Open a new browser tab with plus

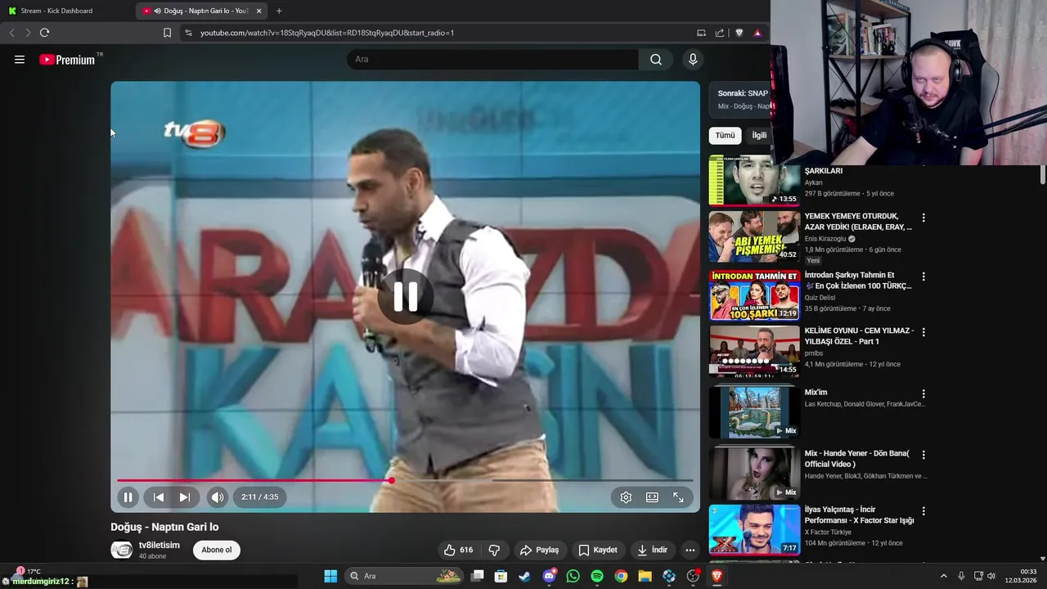point(279,11)
